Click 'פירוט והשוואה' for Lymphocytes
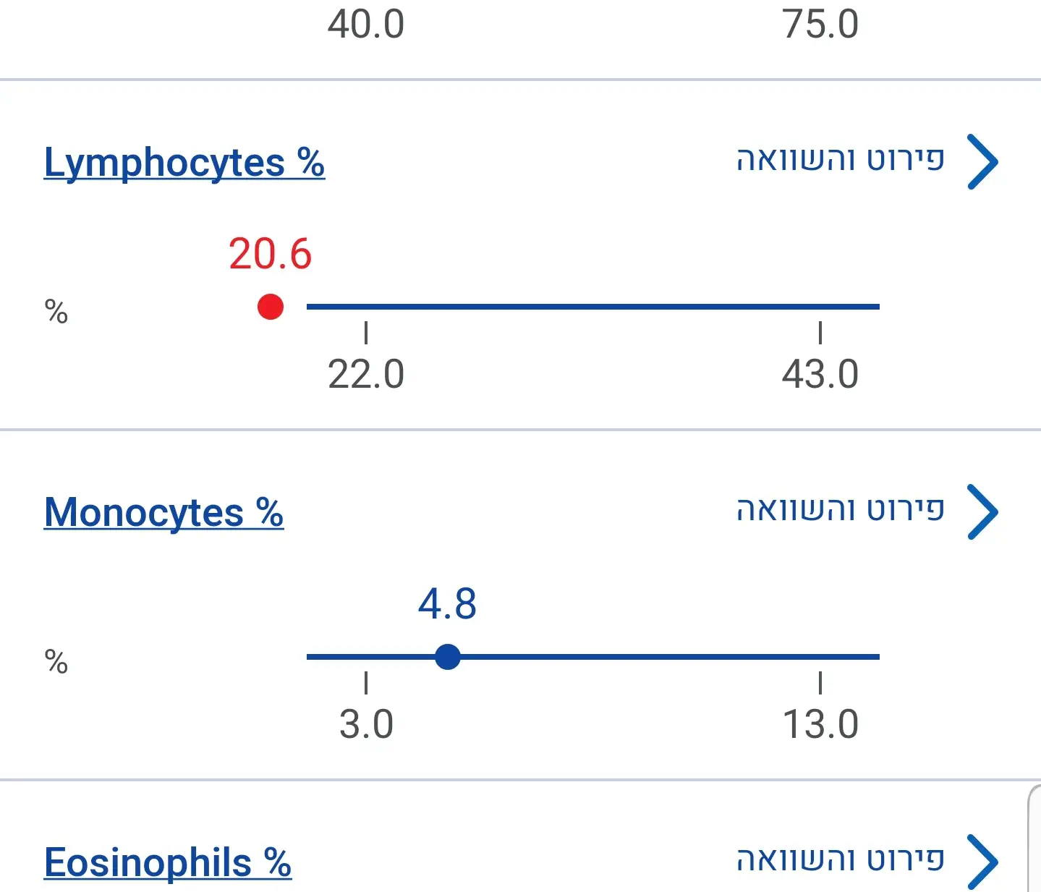1041x892 pixels. (841, 160)
